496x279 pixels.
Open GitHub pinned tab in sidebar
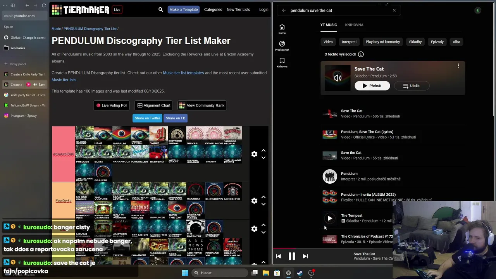point(24,38)
